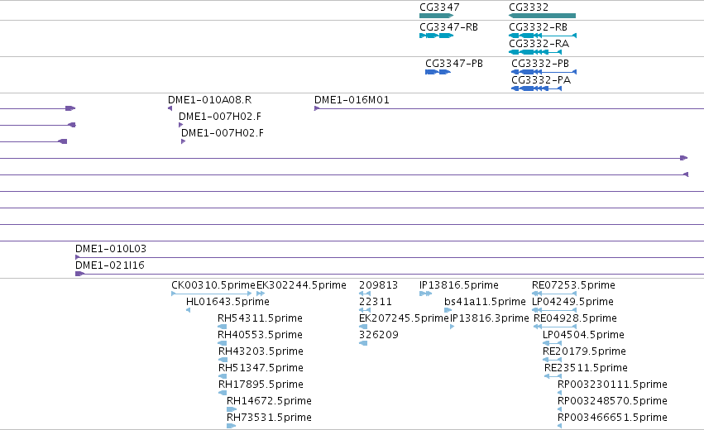
Task: Click the IP13816.5prime EST arrow glyph
Action: pos(426,294)
